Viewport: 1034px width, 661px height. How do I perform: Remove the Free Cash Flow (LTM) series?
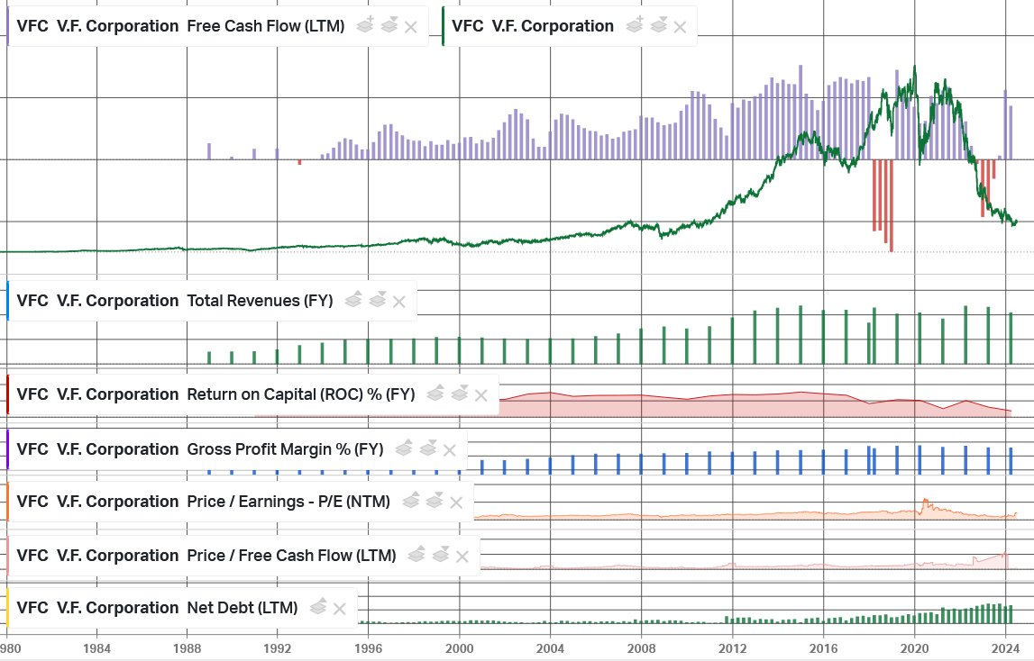411,27
